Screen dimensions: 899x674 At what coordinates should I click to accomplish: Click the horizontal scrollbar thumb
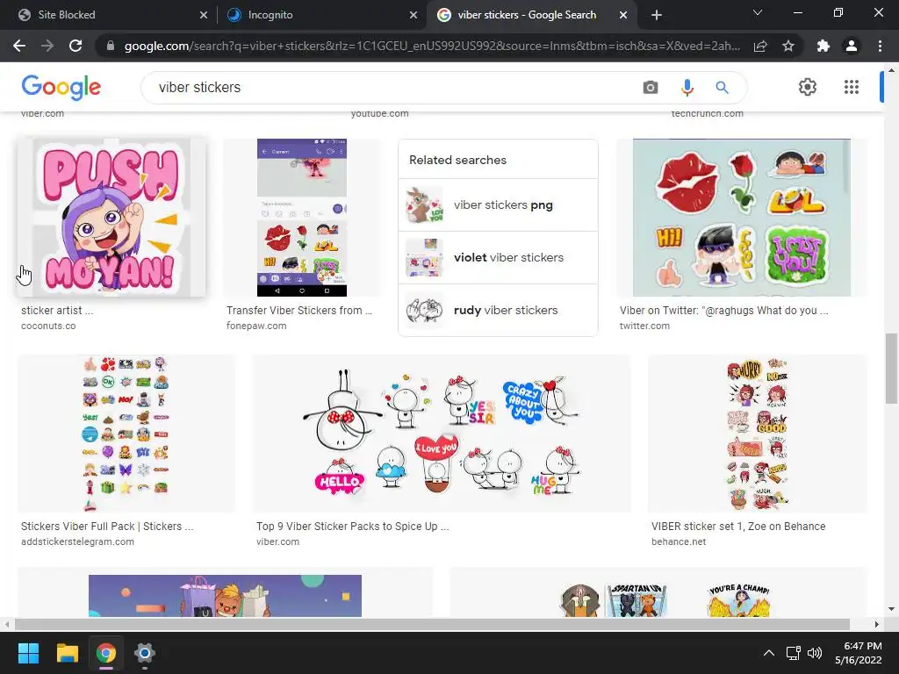click(432, 624)
